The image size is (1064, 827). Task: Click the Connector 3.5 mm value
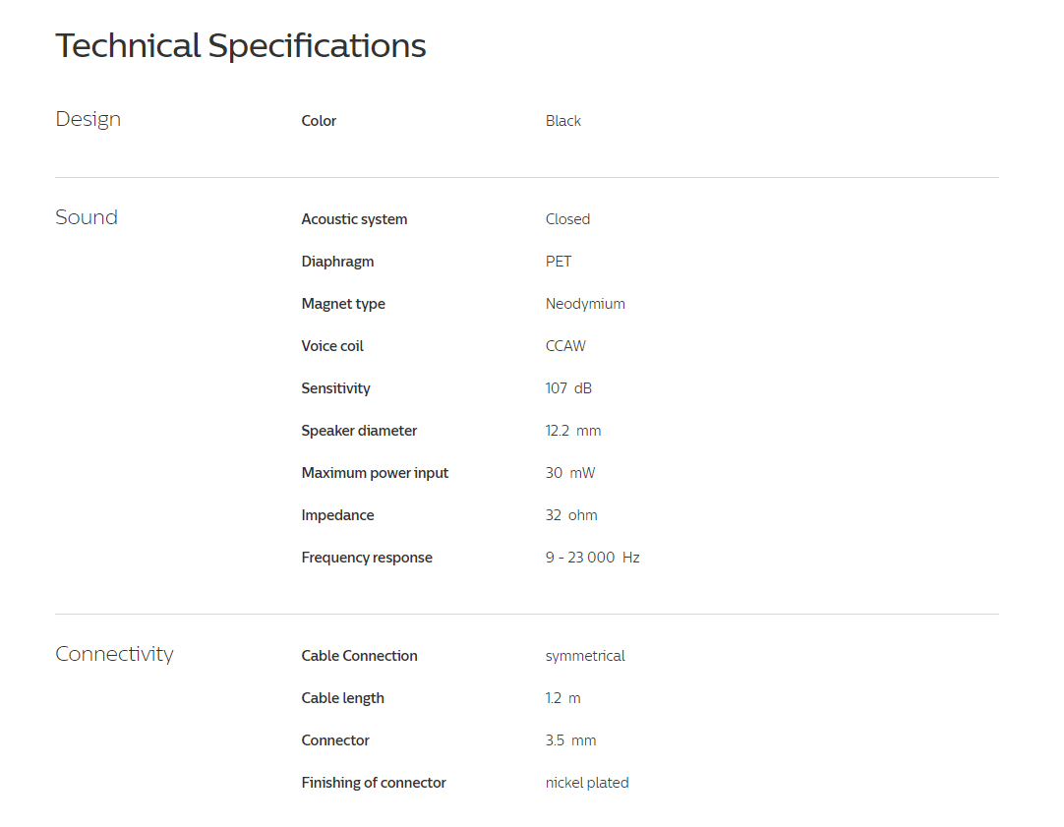[570, 740]
